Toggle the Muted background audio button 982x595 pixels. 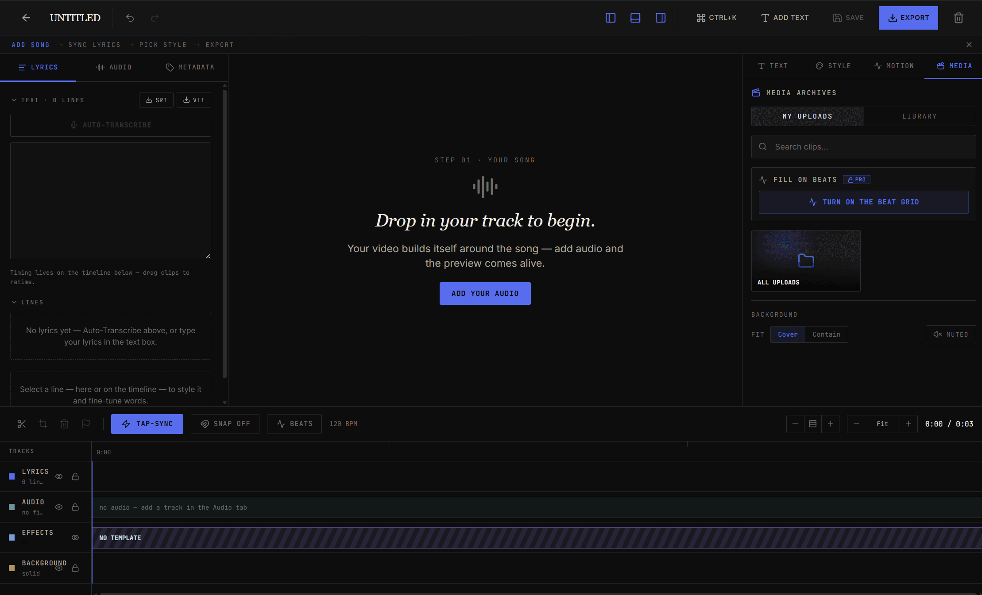pyautogui.click(x=951, y=334)
